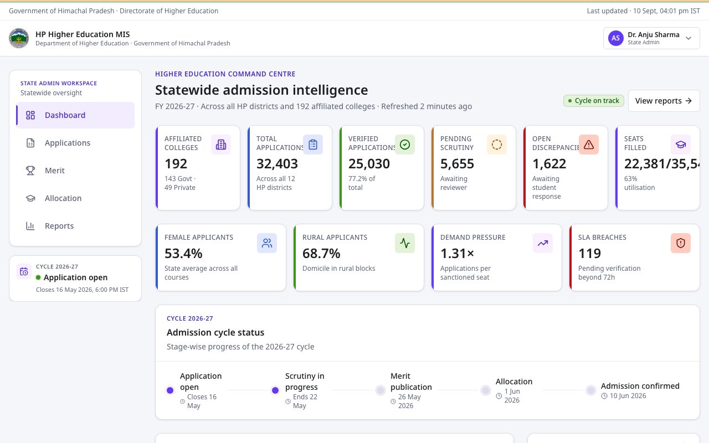Click the Application open cycle status card
Image resolution: width=709 pixels, height=443 pixels.
(75, 279)
